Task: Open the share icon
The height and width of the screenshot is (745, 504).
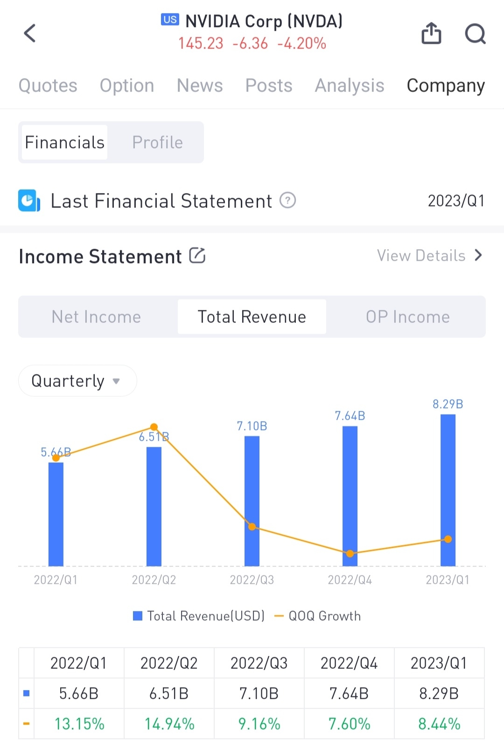Action: point(431,33)
